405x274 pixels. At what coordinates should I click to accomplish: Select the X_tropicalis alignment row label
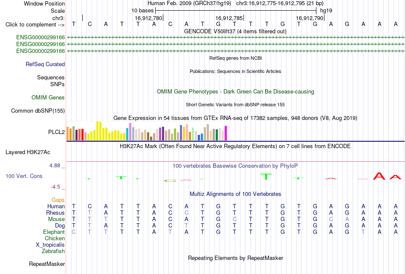click(50, 245)
